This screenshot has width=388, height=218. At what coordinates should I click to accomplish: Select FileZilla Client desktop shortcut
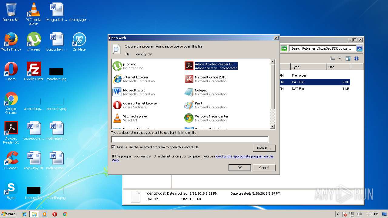pos(34,71)
